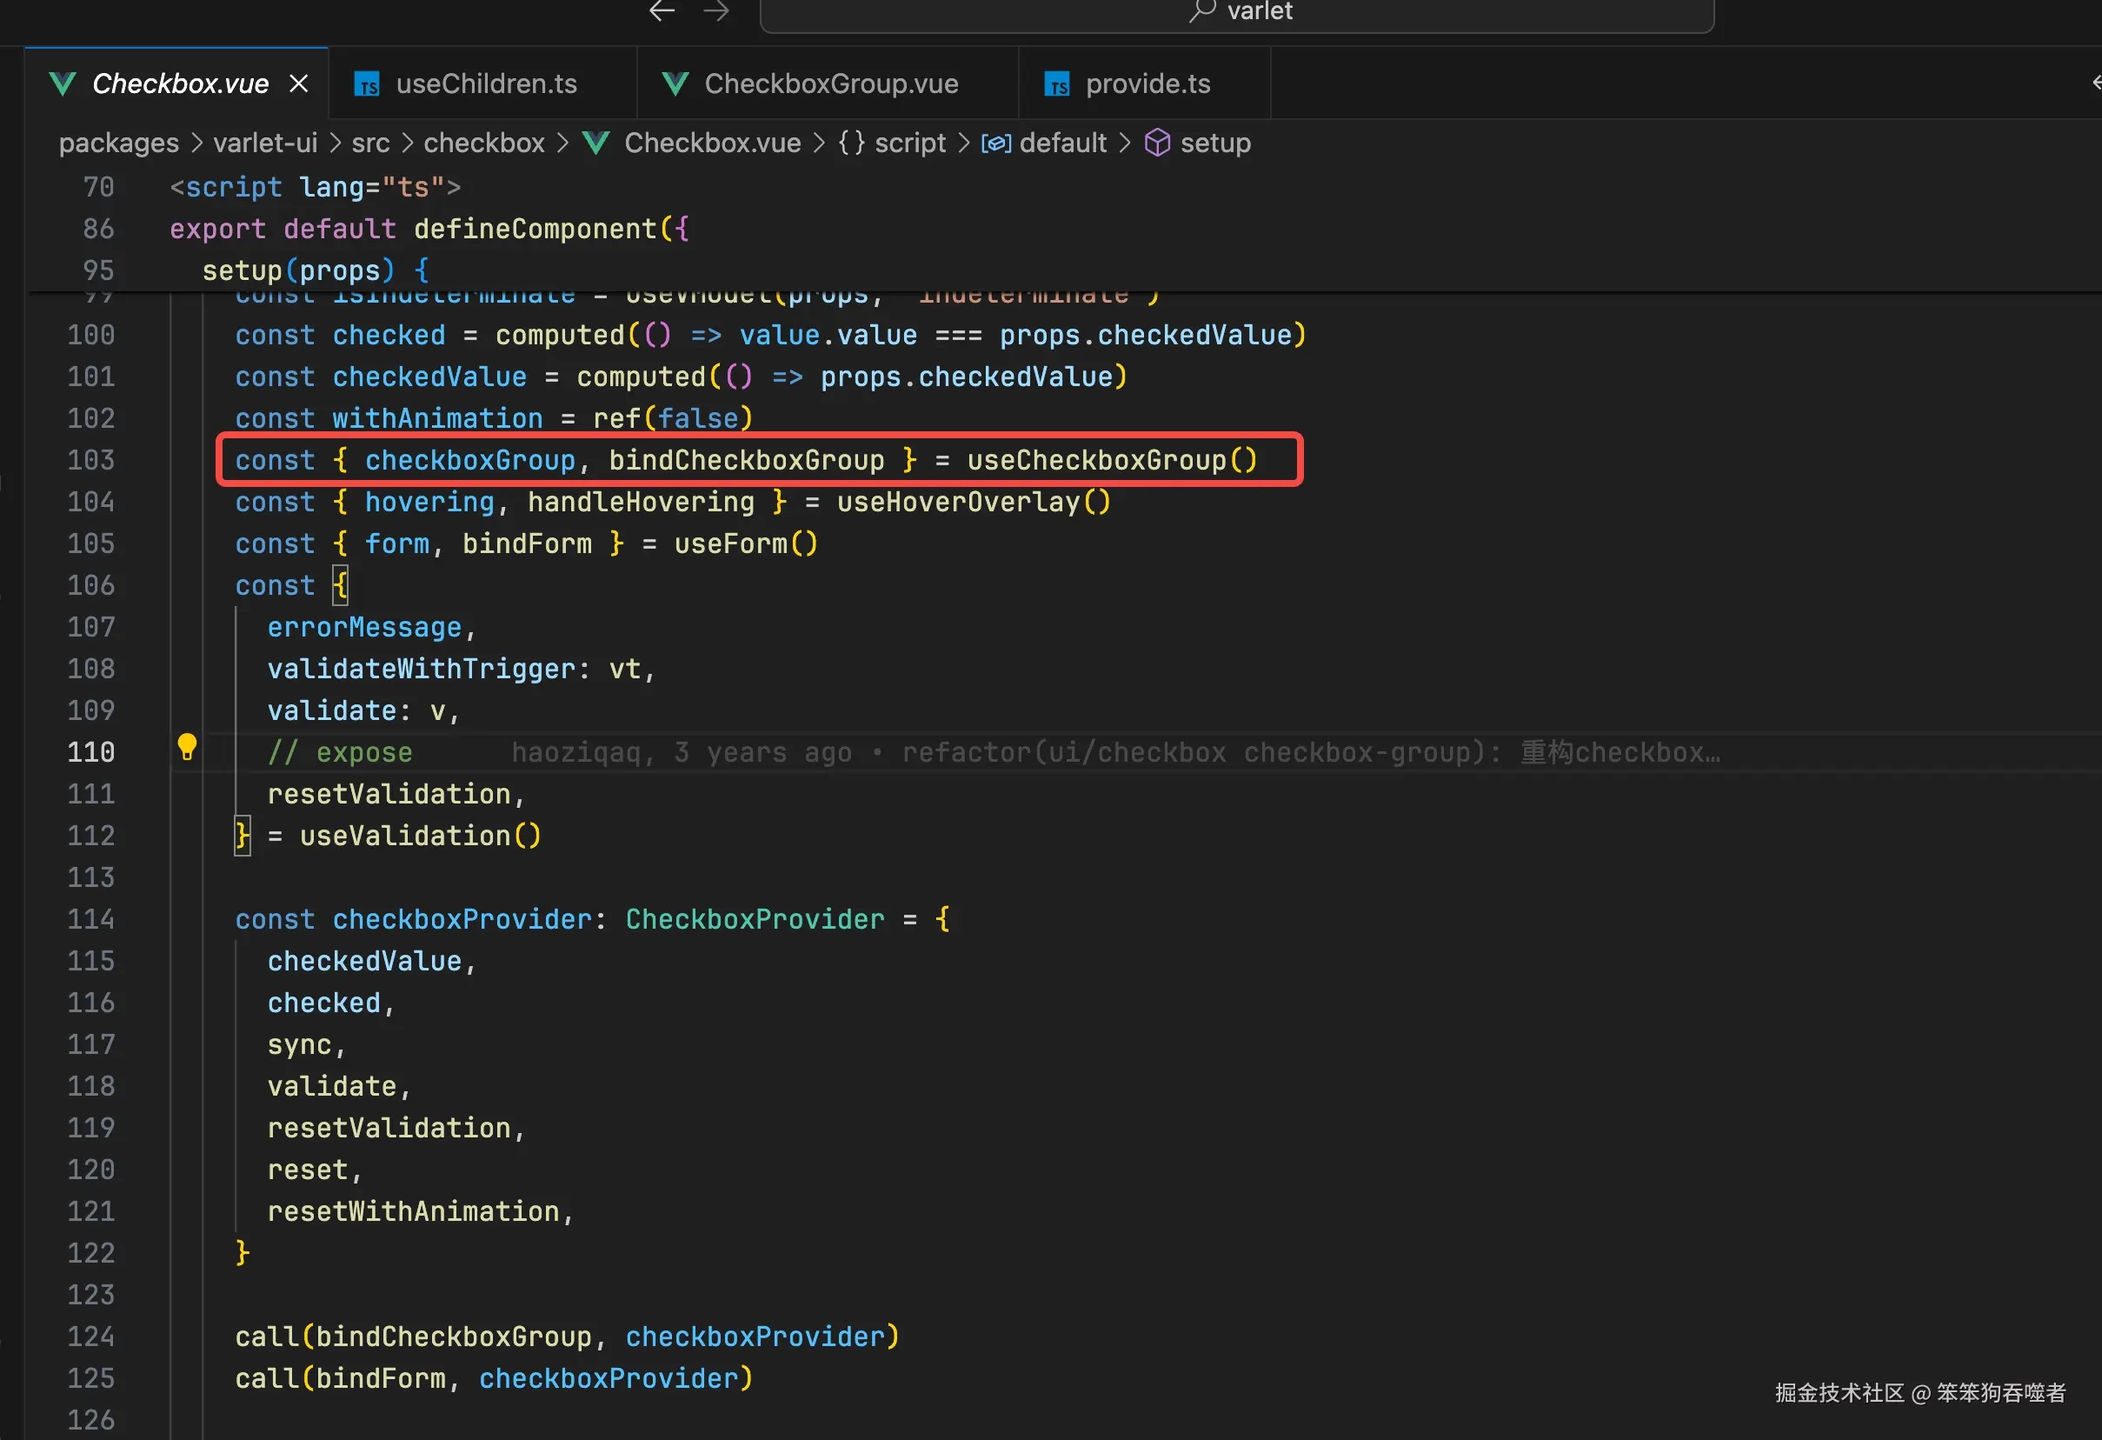Click the forward navigation arrow
The height and width of the screenshot is (1440, 2102).
716,10
